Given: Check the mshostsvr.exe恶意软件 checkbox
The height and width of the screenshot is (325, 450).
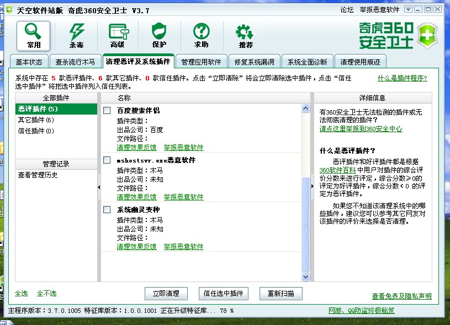Looking at the screenshot, I should click(x=107, y=160).
